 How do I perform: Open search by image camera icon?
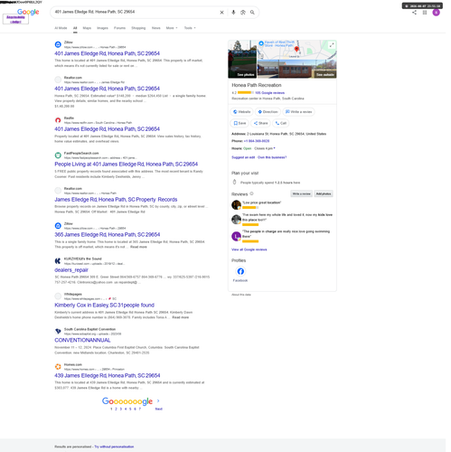(x=243, y=13)
